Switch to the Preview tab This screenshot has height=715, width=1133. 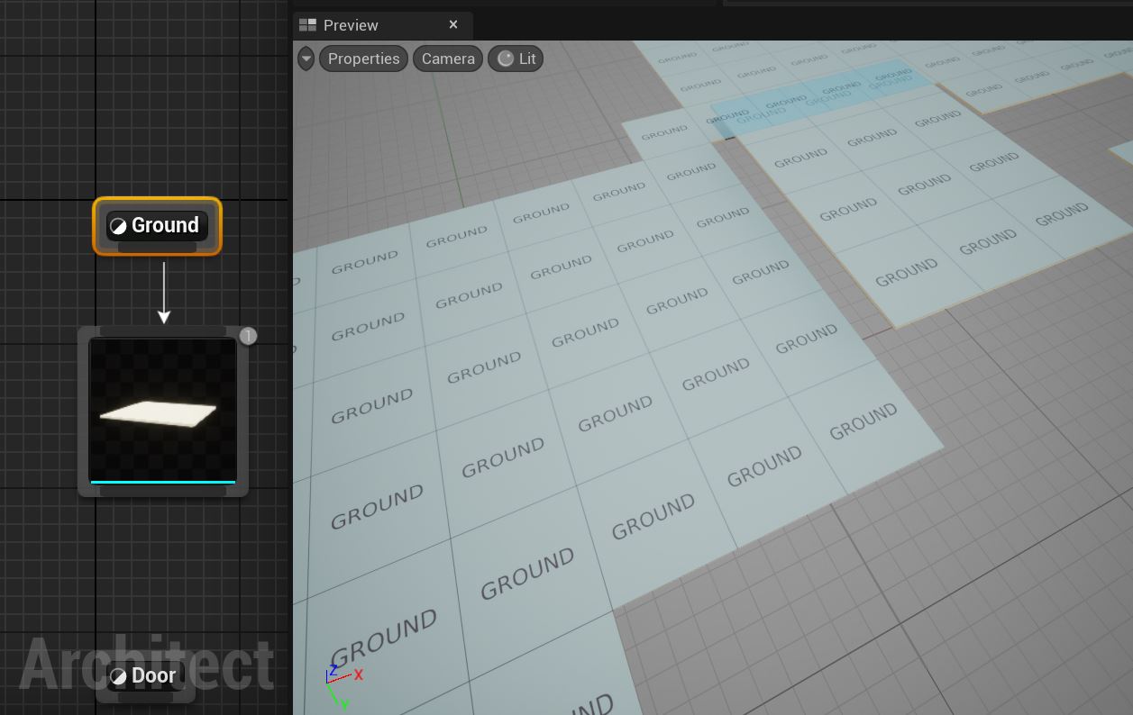(x=381, y=24)
